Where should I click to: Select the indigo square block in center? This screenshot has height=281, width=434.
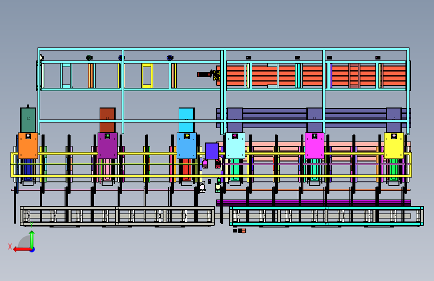pos(212,151)
